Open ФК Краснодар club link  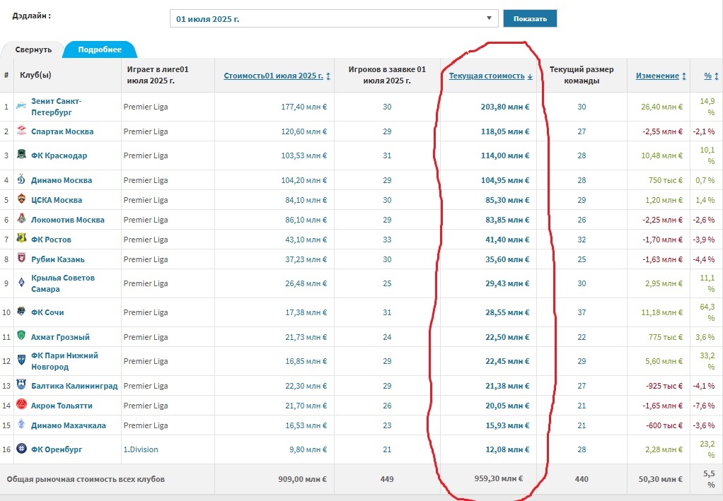click(59, 155)
